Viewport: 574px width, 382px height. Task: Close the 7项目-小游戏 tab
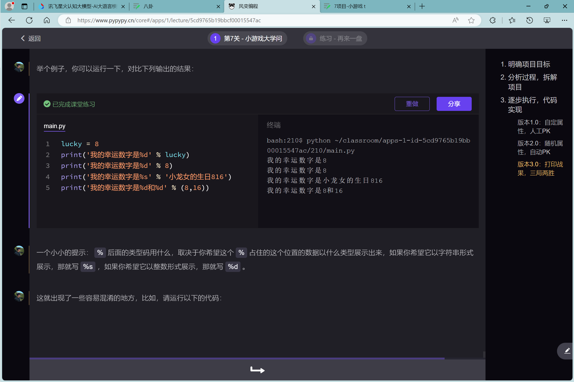[x=409, y=7]
